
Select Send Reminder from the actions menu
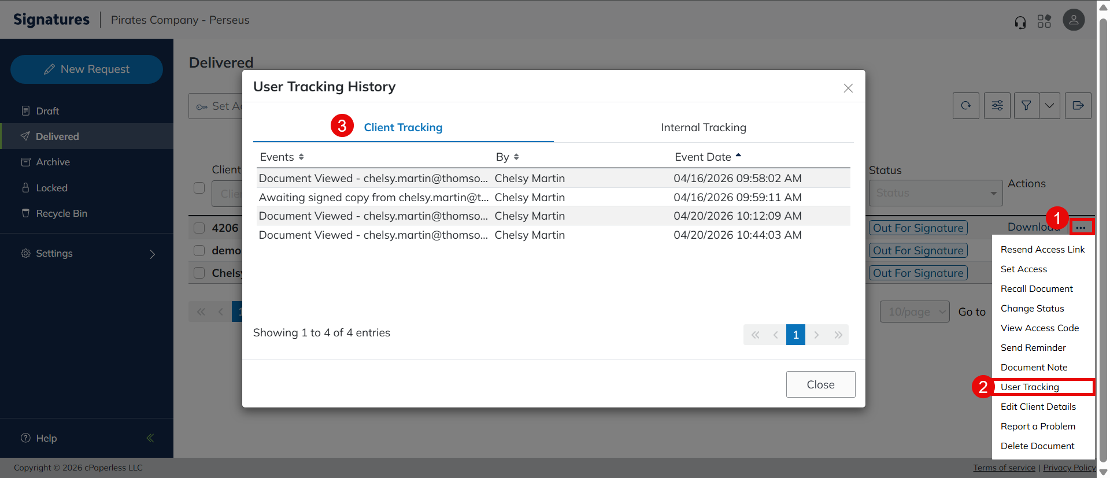(x=1033, y=347)
